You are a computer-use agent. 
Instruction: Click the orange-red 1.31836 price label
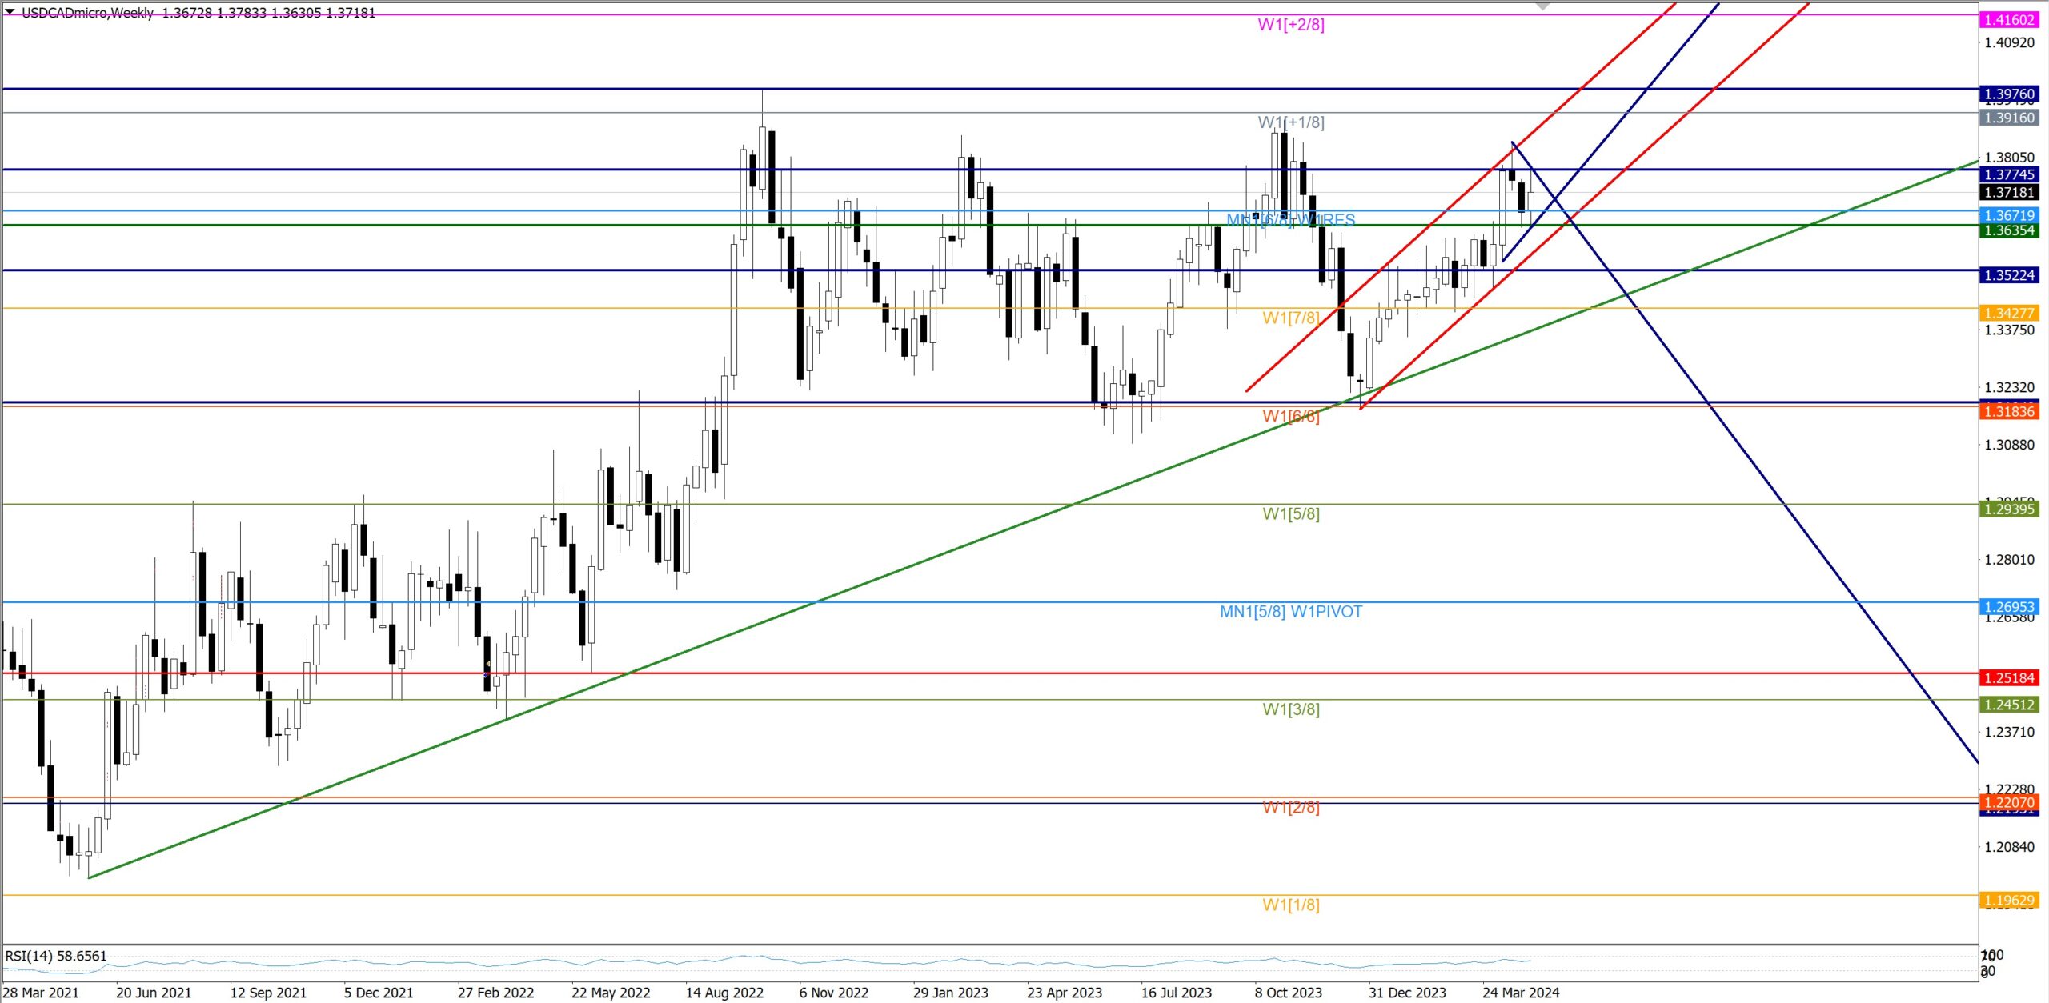(x=2008, y=411)
